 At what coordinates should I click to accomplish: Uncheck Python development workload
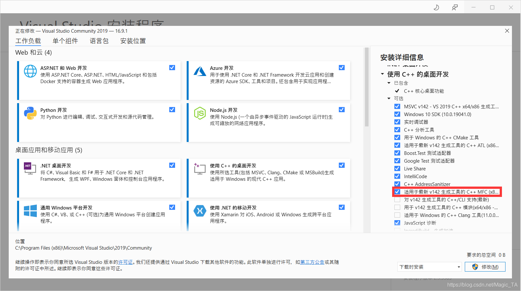172,110
